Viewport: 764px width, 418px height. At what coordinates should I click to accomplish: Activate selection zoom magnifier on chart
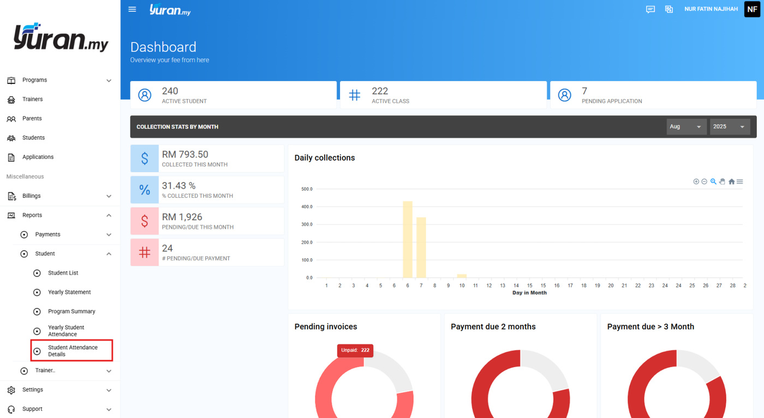713,181
